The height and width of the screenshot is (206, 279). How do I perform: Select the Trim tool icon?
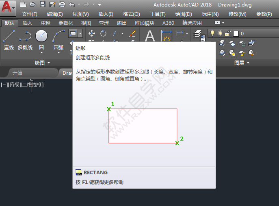coord(115,33)
